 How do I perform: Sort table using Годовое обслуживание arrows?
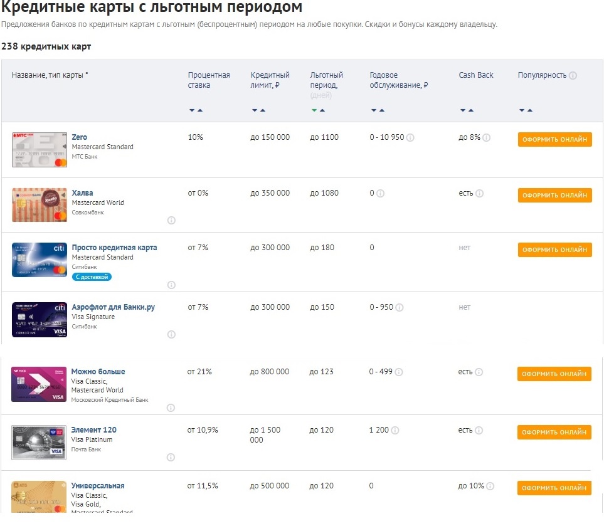click(x=377, y=110)
